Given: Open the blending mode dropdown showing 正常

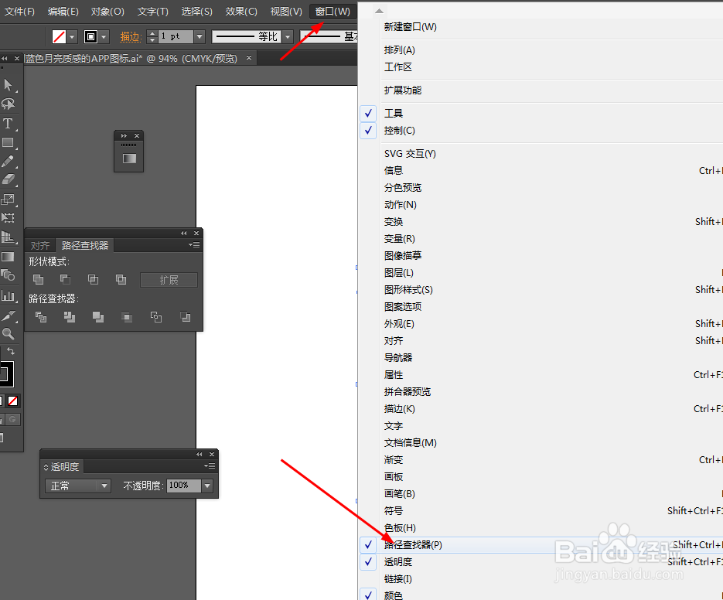Looking at the screenshot, I should tap(77, 486).
